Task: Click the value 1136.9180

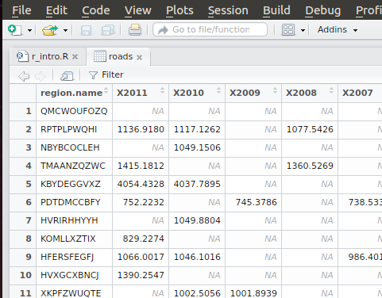Action: [141, 129]
